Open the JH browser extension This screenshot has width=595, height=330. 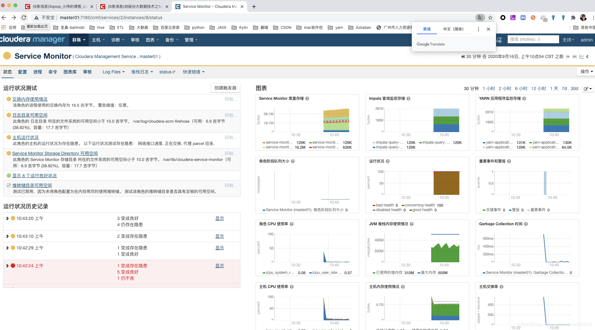pyautogui.click(x=523, y=18)
